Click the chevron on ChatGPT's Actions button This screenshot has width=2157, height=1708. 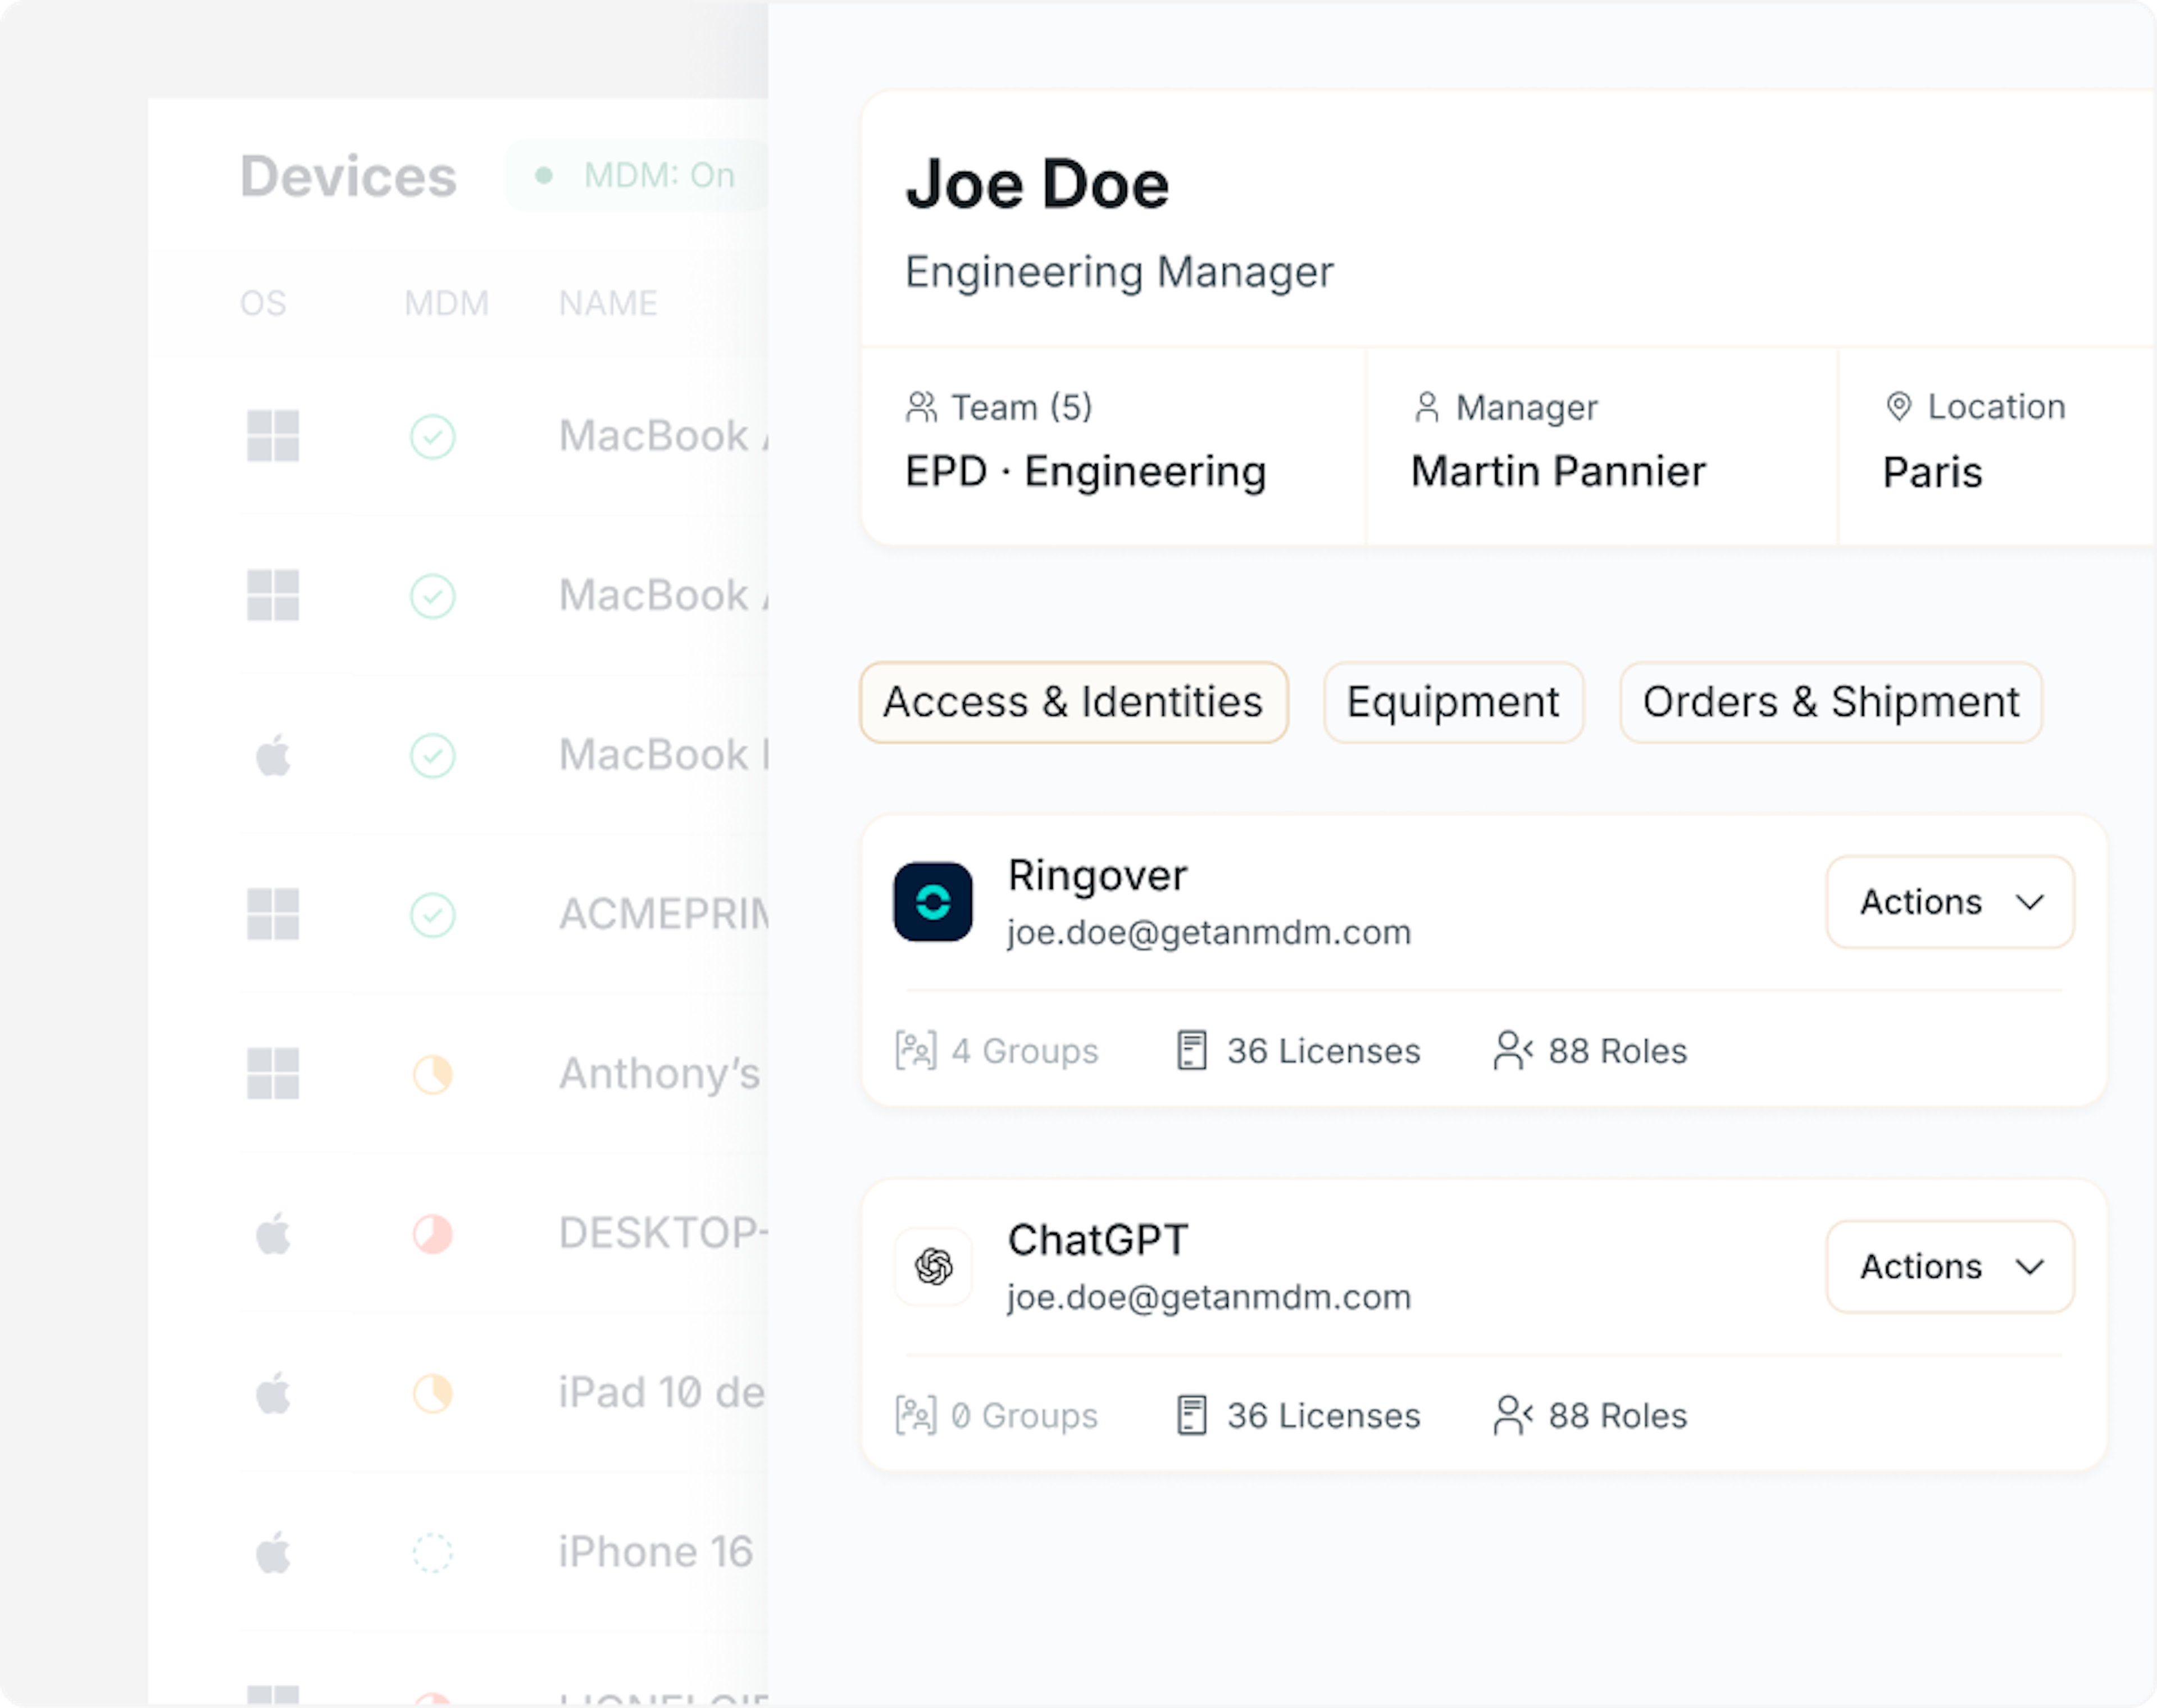(x=2029, y=1267)
